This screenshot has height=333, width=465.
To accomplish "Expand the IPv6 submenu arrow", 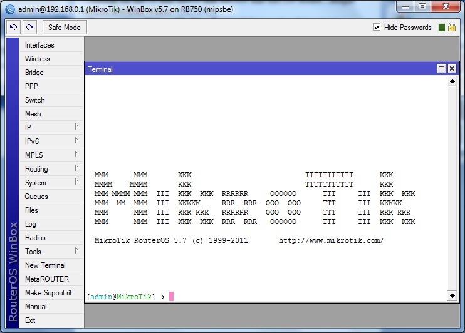I will click(76, 140).
